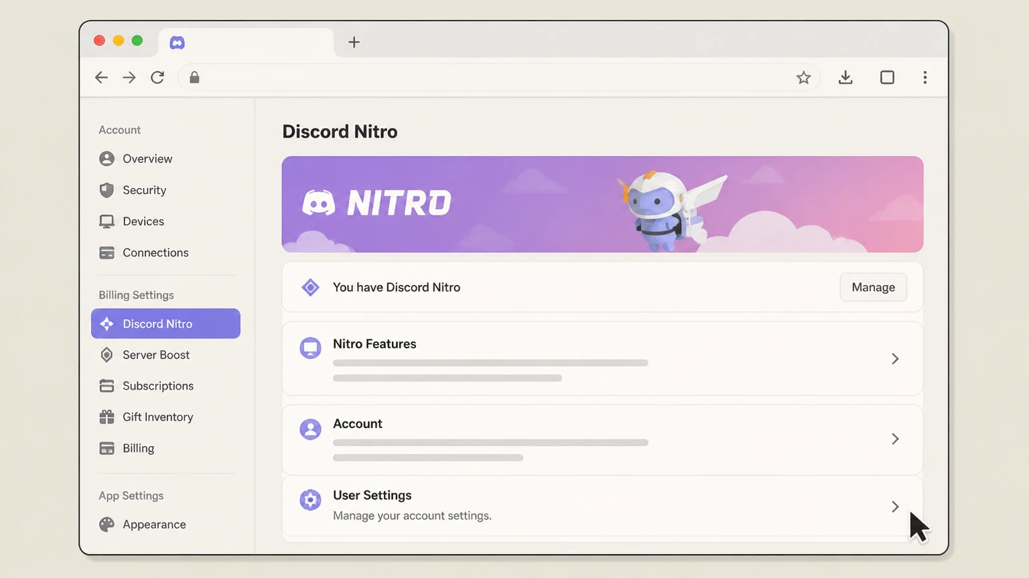The width and height of the screenshot is (1029, 578).
Task: Select the Discord browser tab
Action: (x=246, y=42)
